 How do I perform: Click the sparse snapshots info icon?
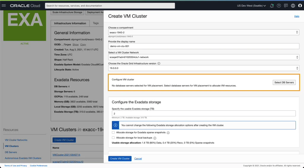point(168,133)
